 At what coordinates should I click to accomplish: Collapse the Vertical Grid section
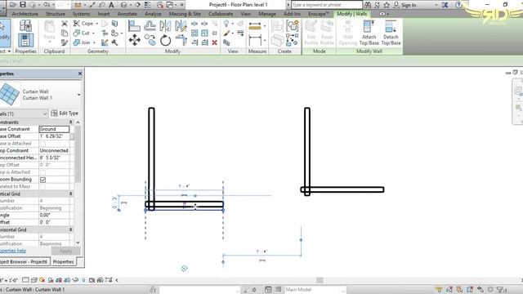click(71, 194)
